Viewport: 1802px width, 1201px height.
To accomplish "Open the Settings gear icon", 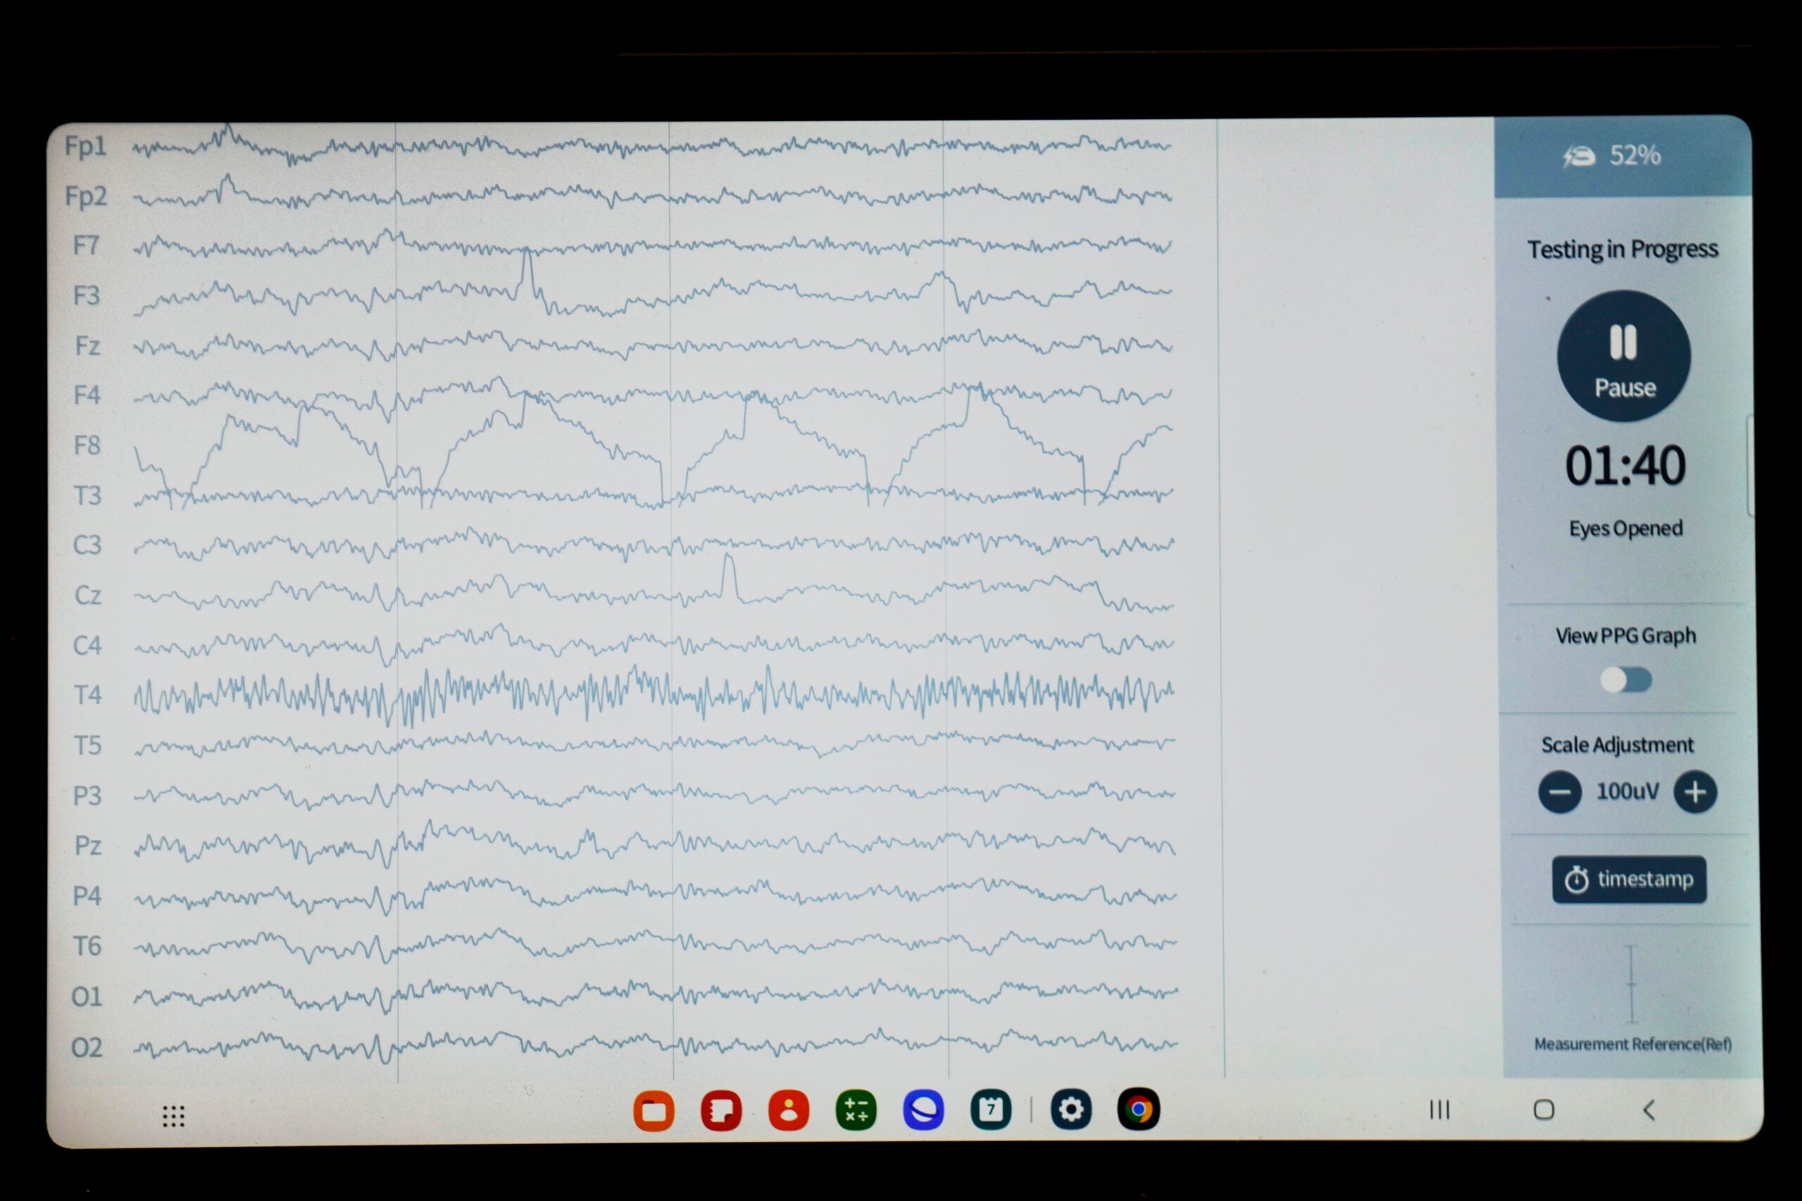I will point(1071,1109).
